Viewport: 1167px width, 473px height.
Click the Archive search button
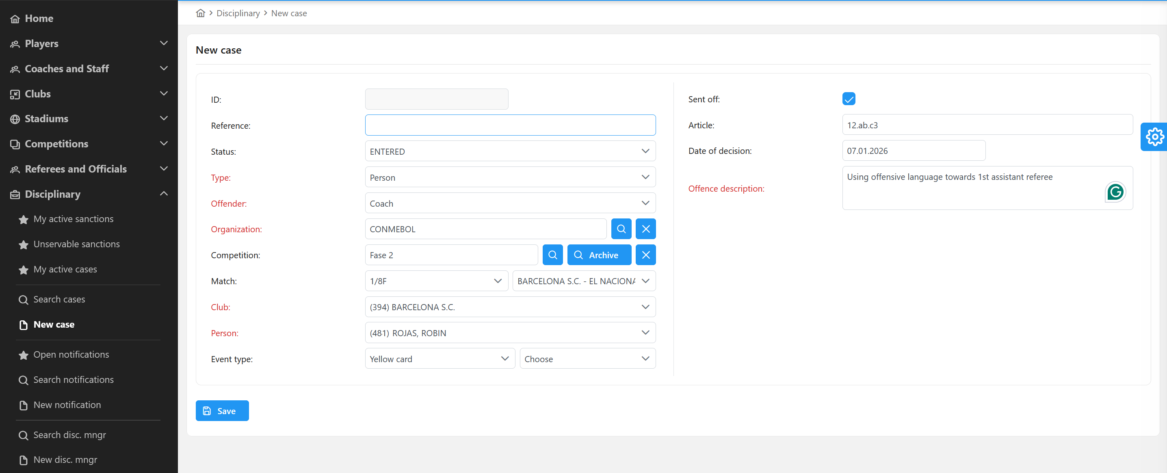[599, 255]
